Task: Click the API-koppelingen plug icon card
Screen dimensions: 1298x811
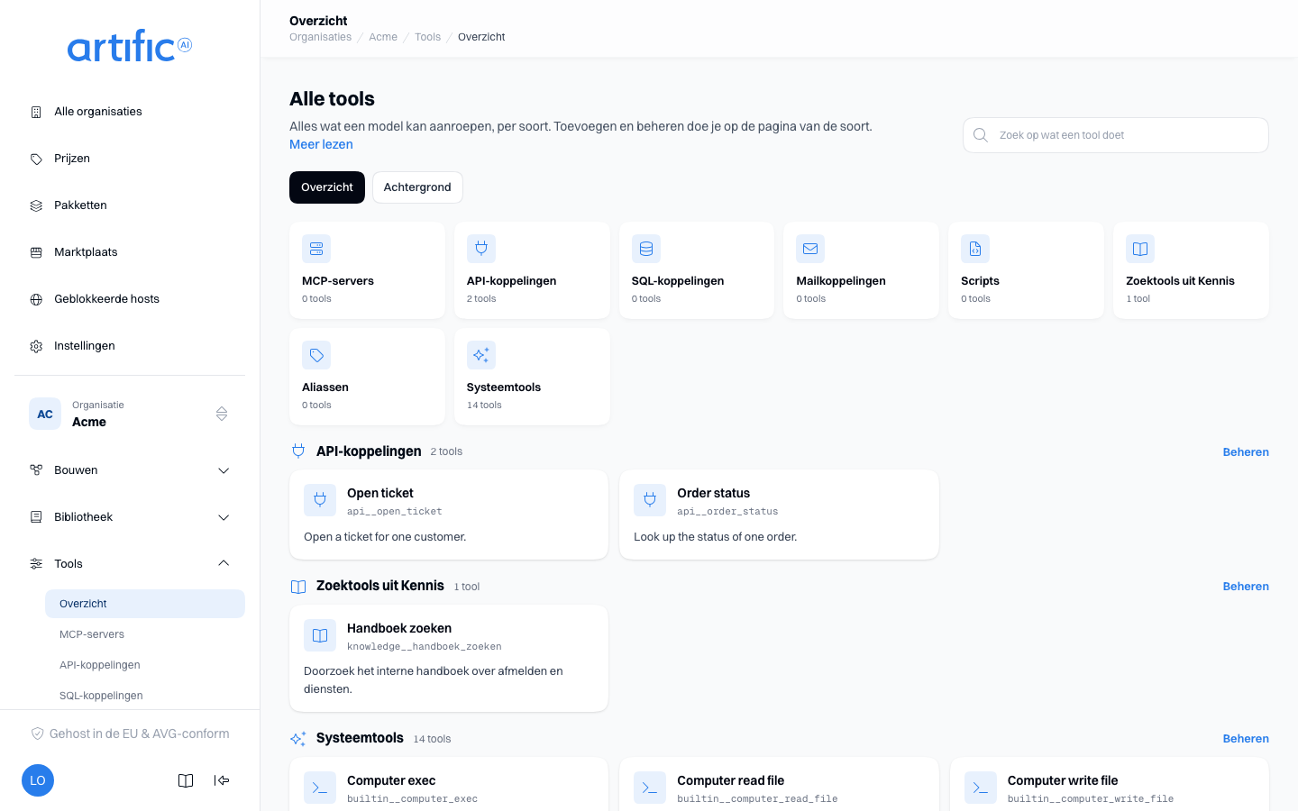Action: click(x=481, y=249)
